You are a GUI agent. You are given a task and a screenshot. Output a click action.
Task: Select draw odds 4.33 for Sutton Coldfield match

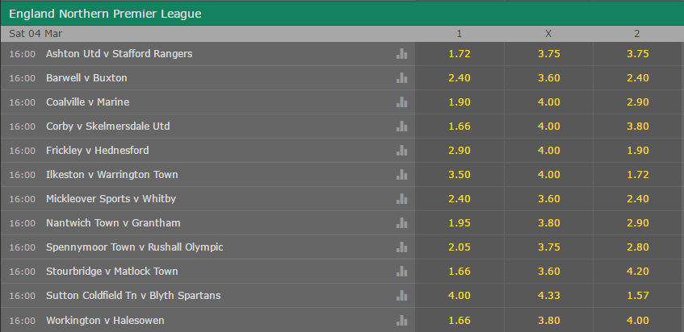point(548,296)
